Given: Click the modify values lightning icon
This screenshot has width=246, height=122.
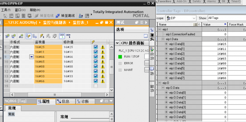Looking at the screenshot, I should (x=42, y=36).
